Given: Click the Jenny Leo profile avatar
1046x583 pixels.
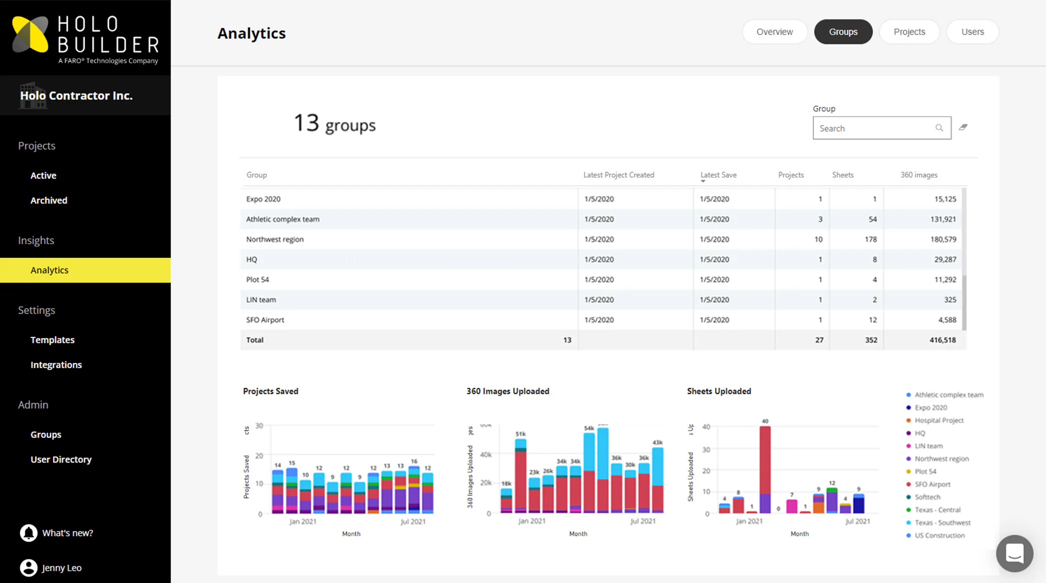Looking at the screenshot, I should coord(29,567).
